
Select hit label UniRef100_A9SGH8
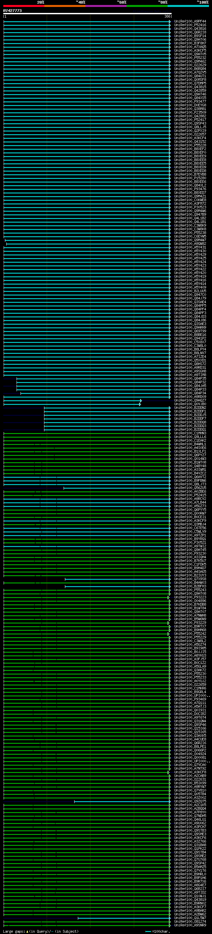(x=190, y=371)
